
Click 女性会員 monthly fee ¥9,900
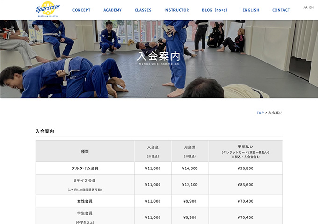pos(190,201)
